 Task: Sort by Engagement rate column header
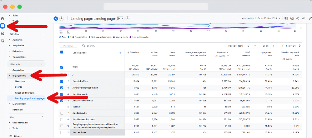266,54
